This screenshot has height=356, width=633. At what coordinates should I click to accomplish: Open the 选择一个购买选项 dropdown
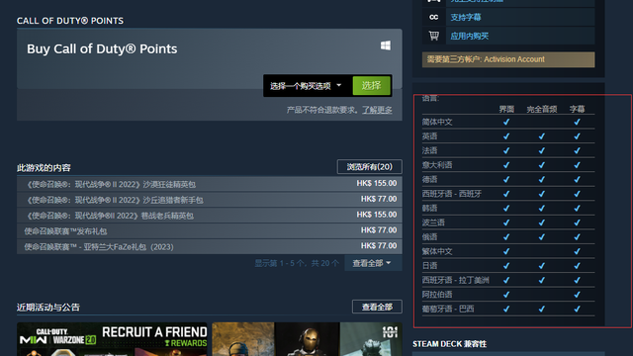(306, 86)
